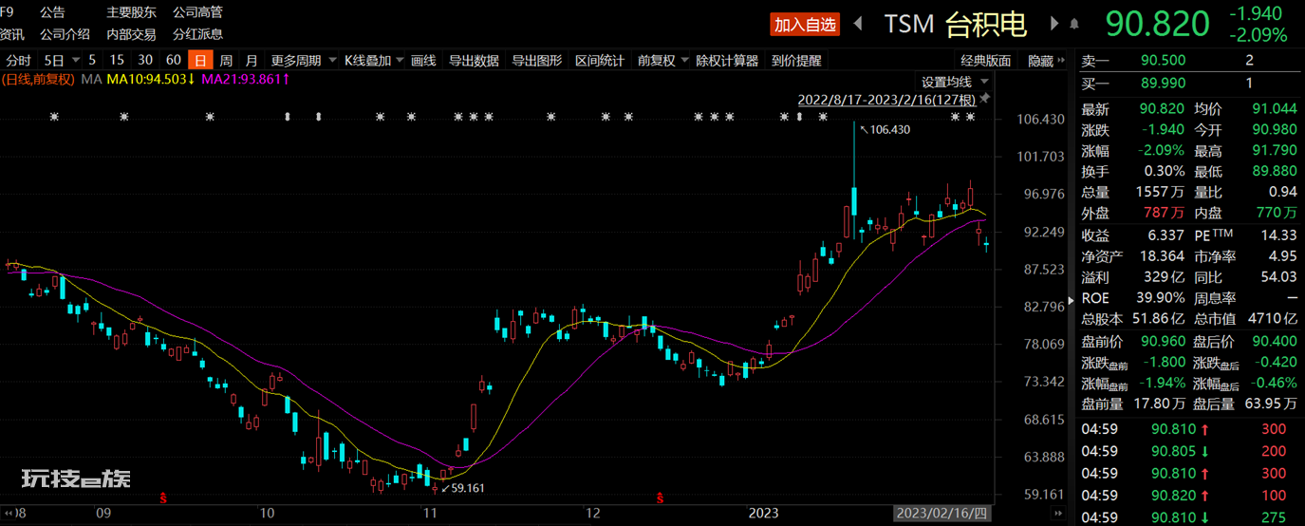1305x526 pixels.
Task: Click the 到价提醒 price alert button
Action: [x=795, y=61]
